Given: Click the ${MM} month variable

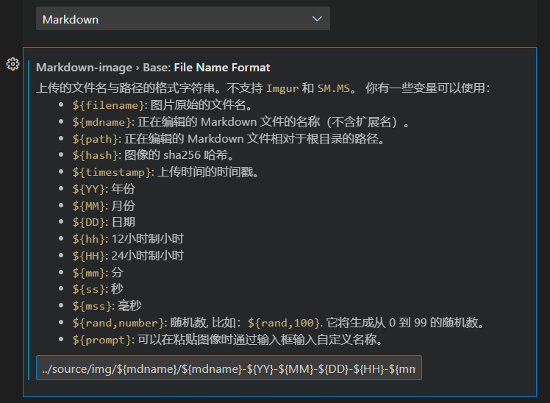Looking at the screenshot, I should 86,205.
